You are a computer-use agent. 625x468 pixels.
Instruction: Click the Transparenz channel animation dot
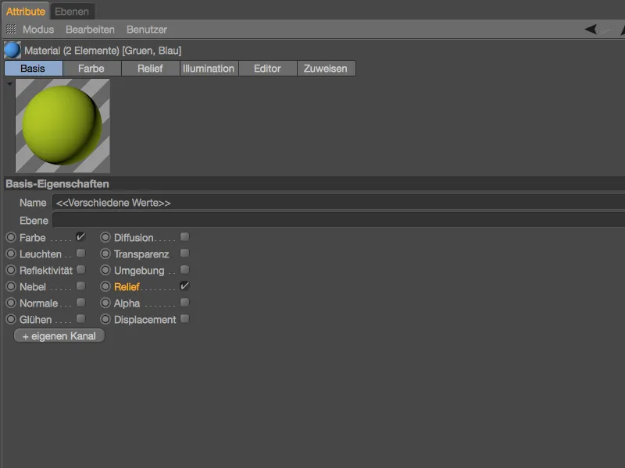pyautogui.click(x=105, y=254)
